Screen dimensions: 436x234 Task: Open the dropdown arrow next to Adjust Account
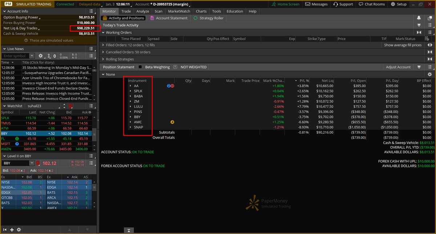(419, 67)
